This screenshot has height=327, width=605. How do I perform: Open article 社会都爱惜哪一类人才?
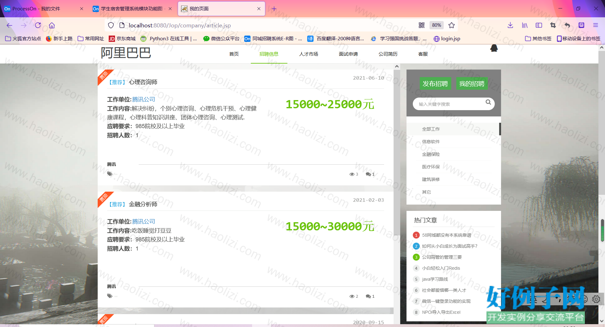point(444,290)
